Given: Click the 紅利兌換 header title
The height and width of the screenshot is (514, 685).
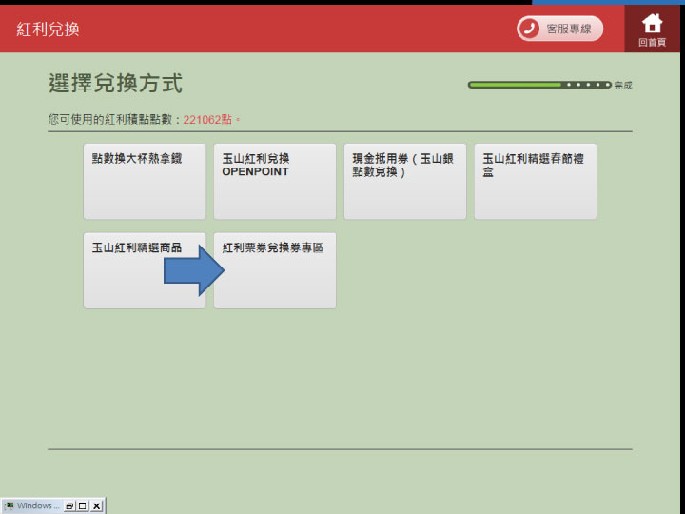Looking at the screenshot, I should click(x=49, y=30).
